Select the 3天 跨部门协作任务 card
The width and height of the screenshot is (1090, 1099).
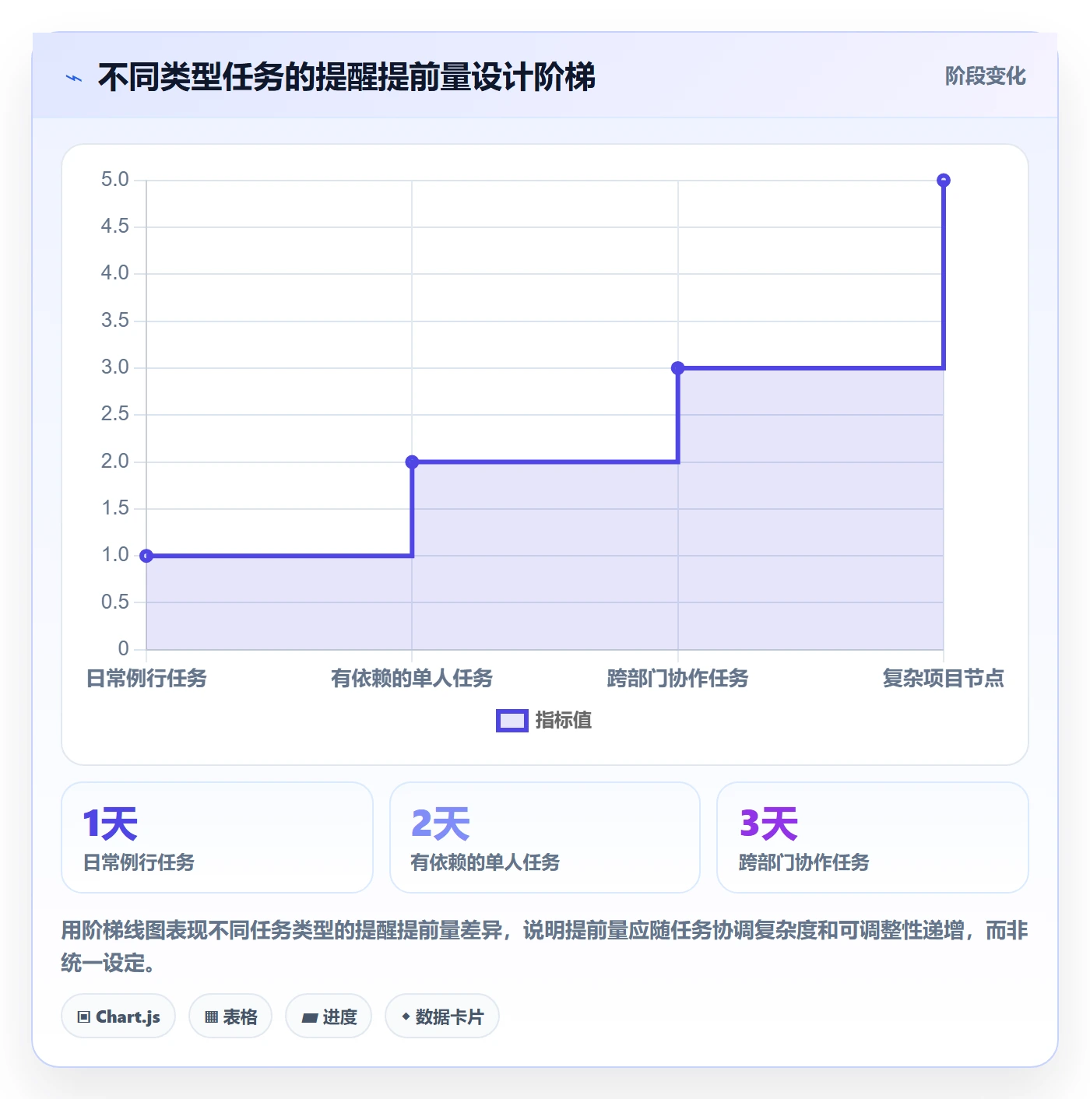click(x=873, y=837)
